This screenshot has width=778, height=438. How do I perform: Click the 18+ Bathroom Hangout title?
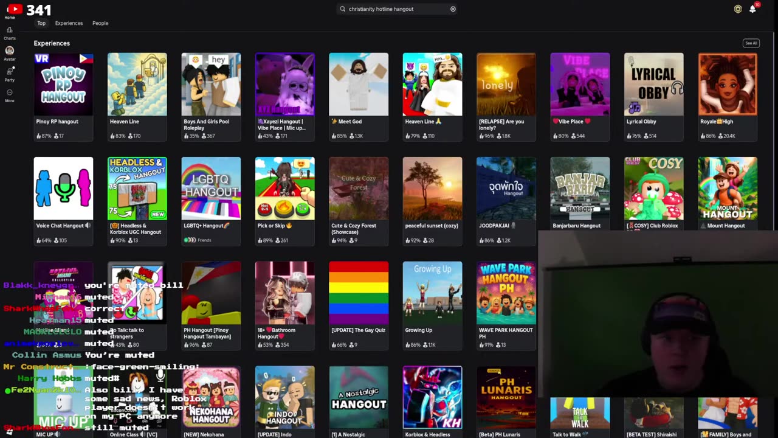pyautogui.click(x=278, y=333)
